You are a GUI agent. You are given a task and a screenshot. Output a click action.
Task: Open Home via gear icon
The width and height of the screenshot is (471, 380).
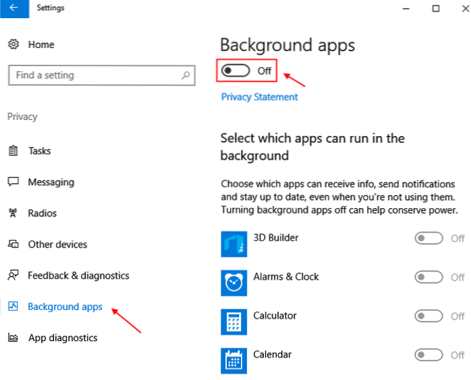(13, 44)
